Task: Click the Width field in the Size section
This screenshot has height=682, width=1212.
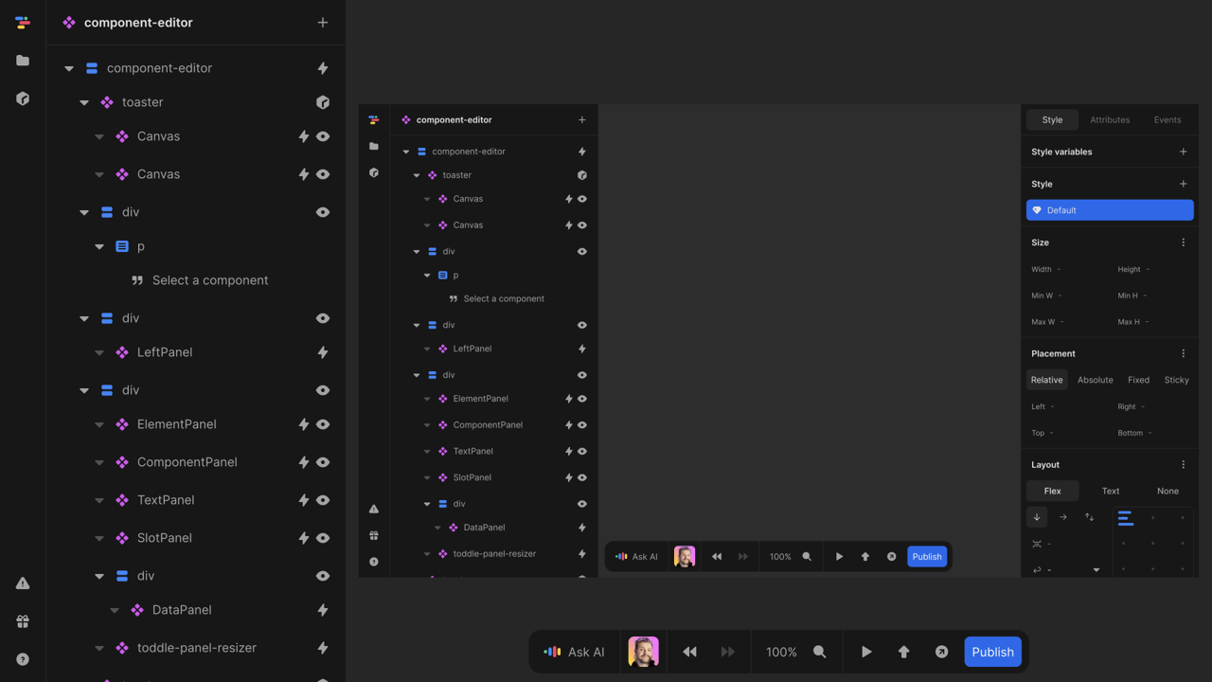Action: 1068,269
